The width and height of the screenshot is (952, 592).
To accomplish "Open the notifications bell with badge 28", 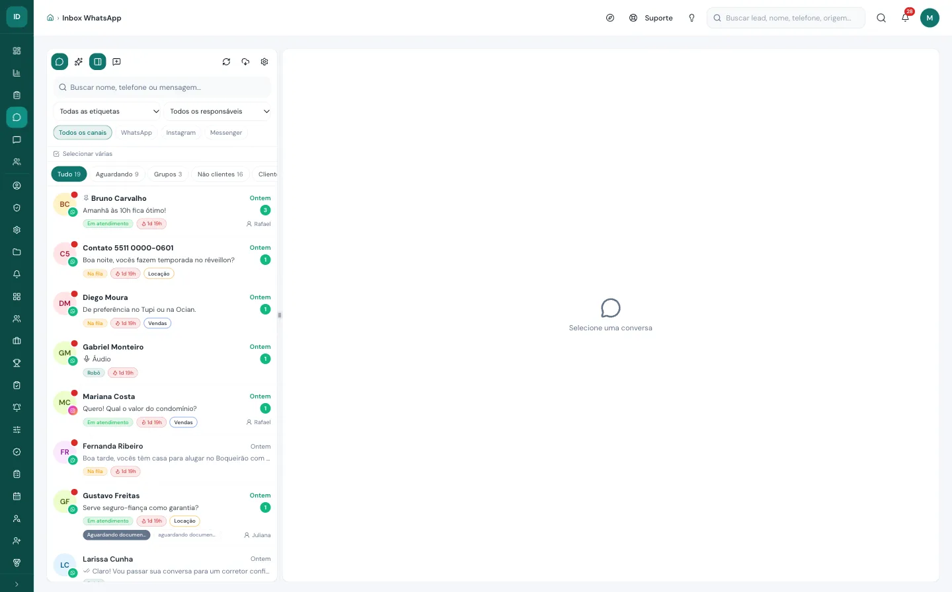I will [906, 18].
